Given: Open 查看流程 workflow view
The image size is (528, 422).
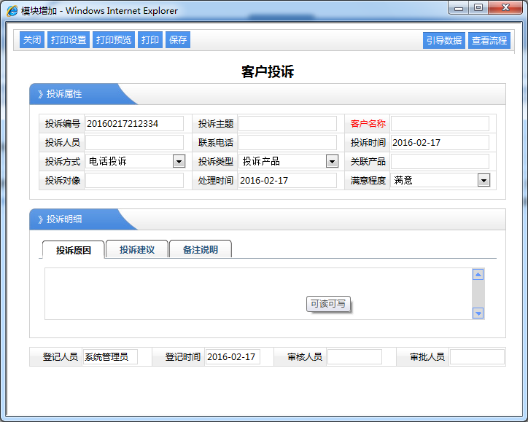Looking at the screenshot, I should click(489, 41).
